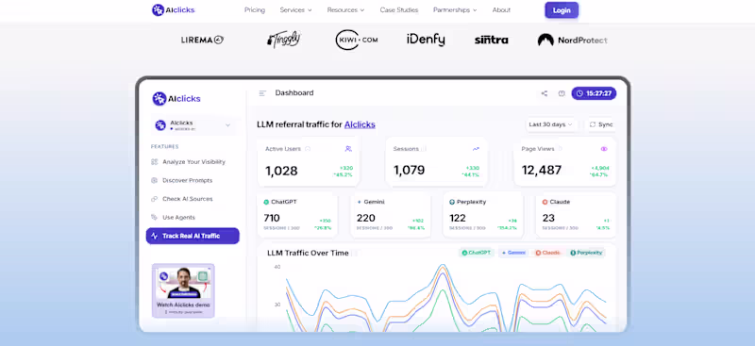Open the AIclicks link in the heading
Screen dimensions: 755x346
pos(360,124)
